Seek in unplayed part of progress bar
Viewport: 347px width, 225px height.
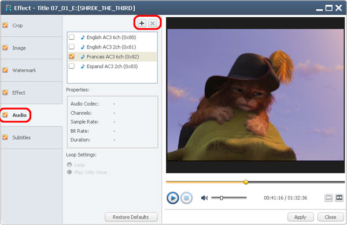pos(296,182)
